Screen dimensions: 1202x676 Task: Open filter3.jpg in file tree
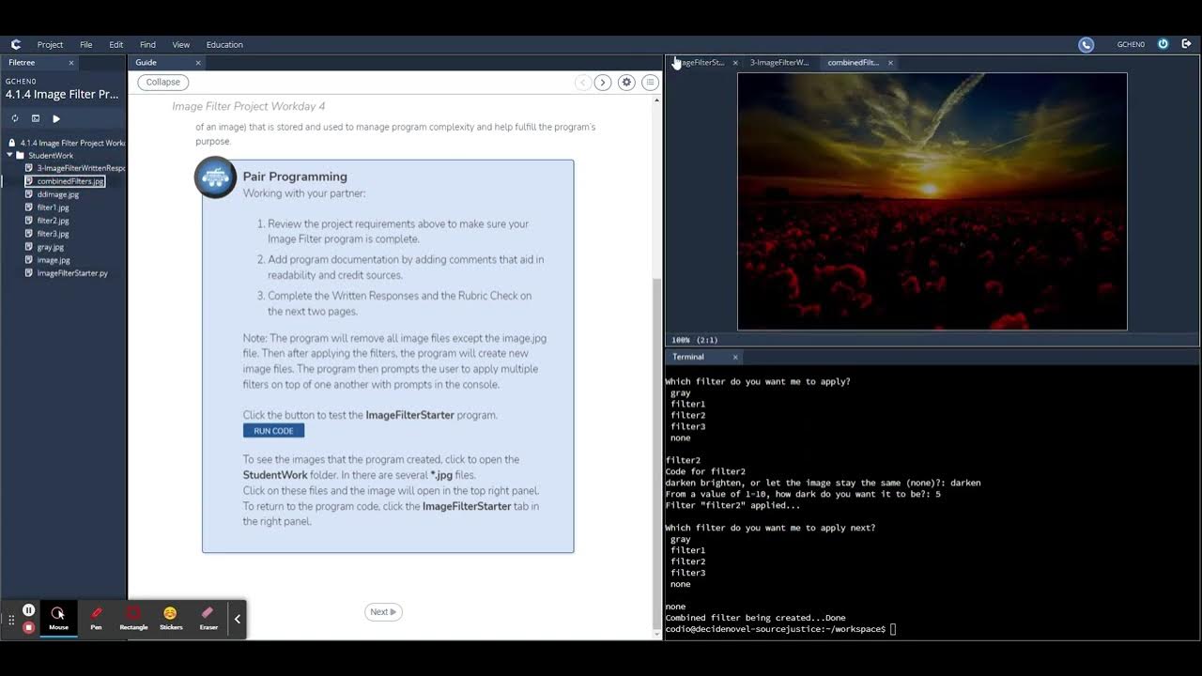(54, 234)
